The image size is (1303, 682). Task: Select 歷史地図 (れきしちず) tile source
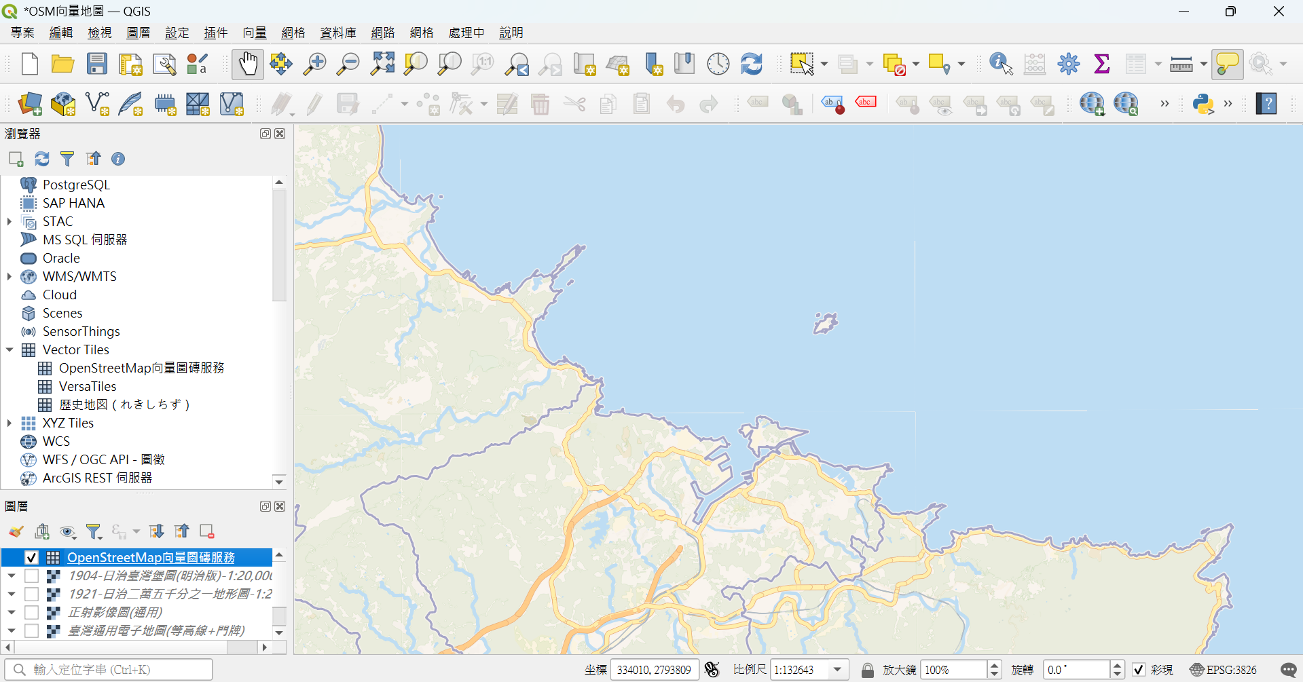tap(124, 404)
